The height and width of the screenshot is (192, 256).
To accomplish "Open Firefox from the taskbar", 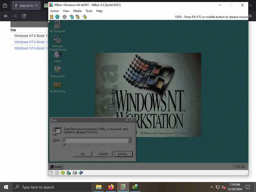I will pos(111,187).
